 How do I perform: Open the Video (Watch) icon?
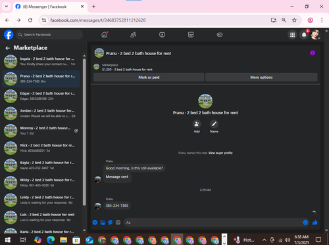(162, 35)
